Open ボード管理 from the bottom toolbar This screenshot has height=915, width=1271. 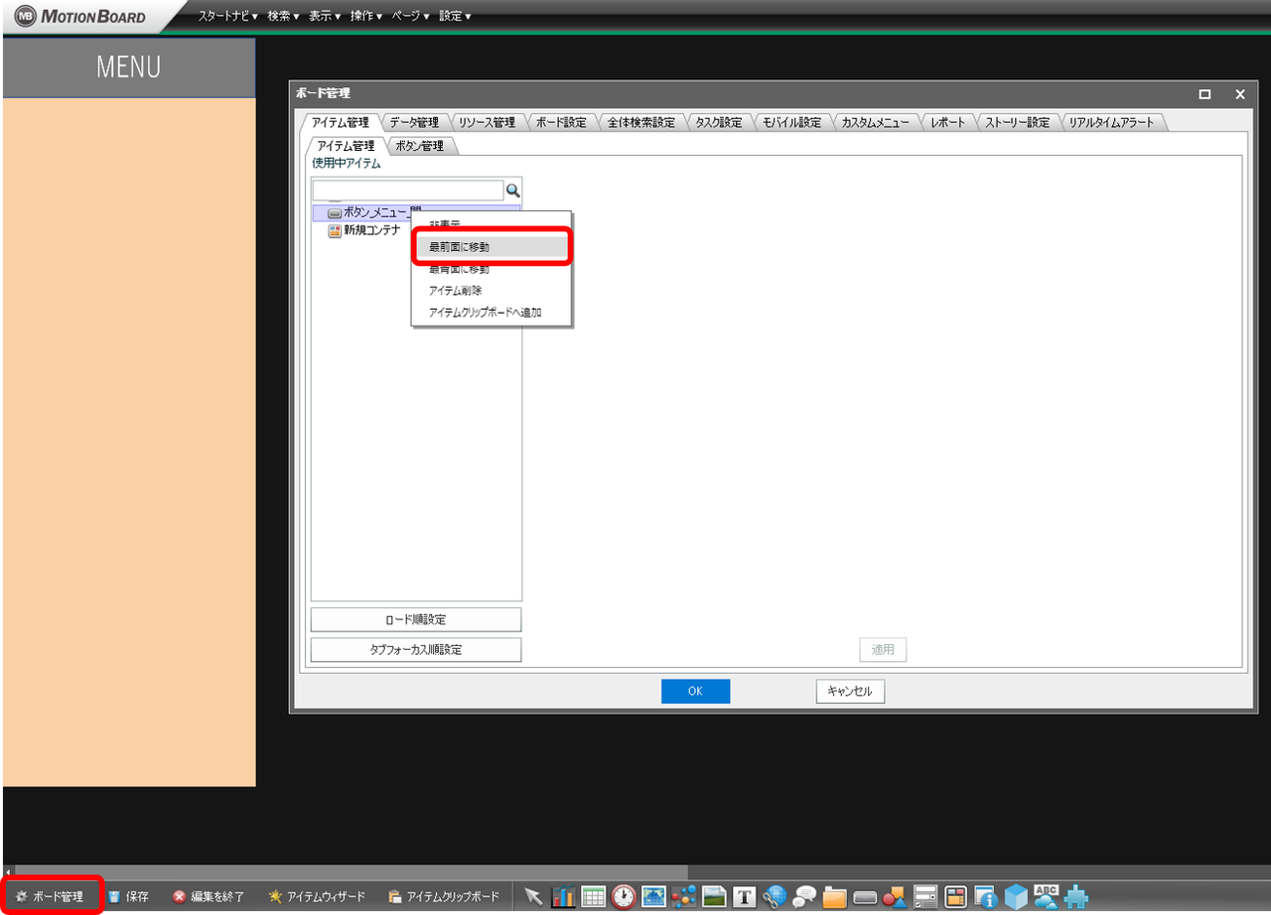tap(54, 896)
